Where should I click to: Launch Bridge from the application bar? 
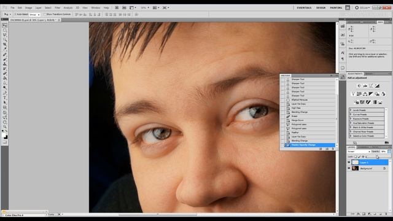pyautogui.click(x=117, y=8)
